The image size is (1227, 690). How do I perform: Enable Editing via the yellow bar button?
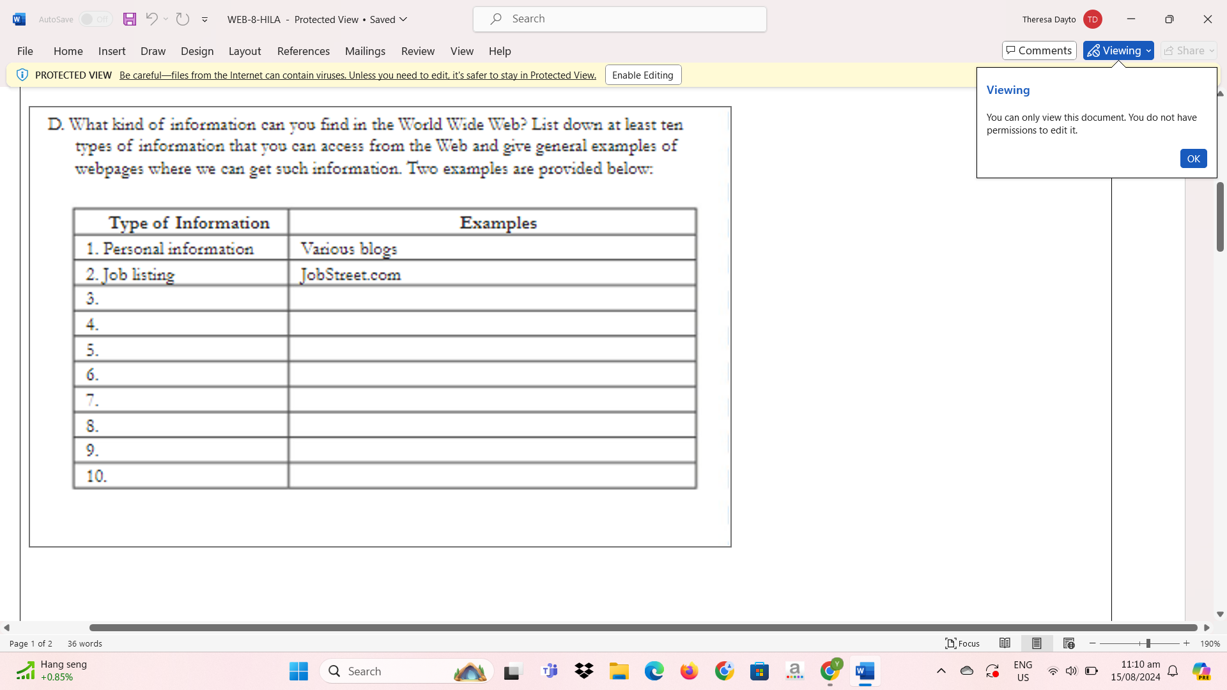643,74
